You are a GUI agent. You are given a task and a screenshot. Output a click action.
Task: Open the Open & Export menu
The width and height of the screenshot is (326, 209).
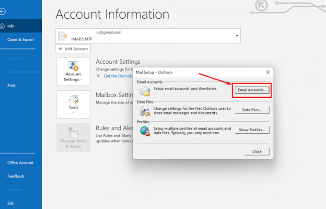[x=20, y=39]
